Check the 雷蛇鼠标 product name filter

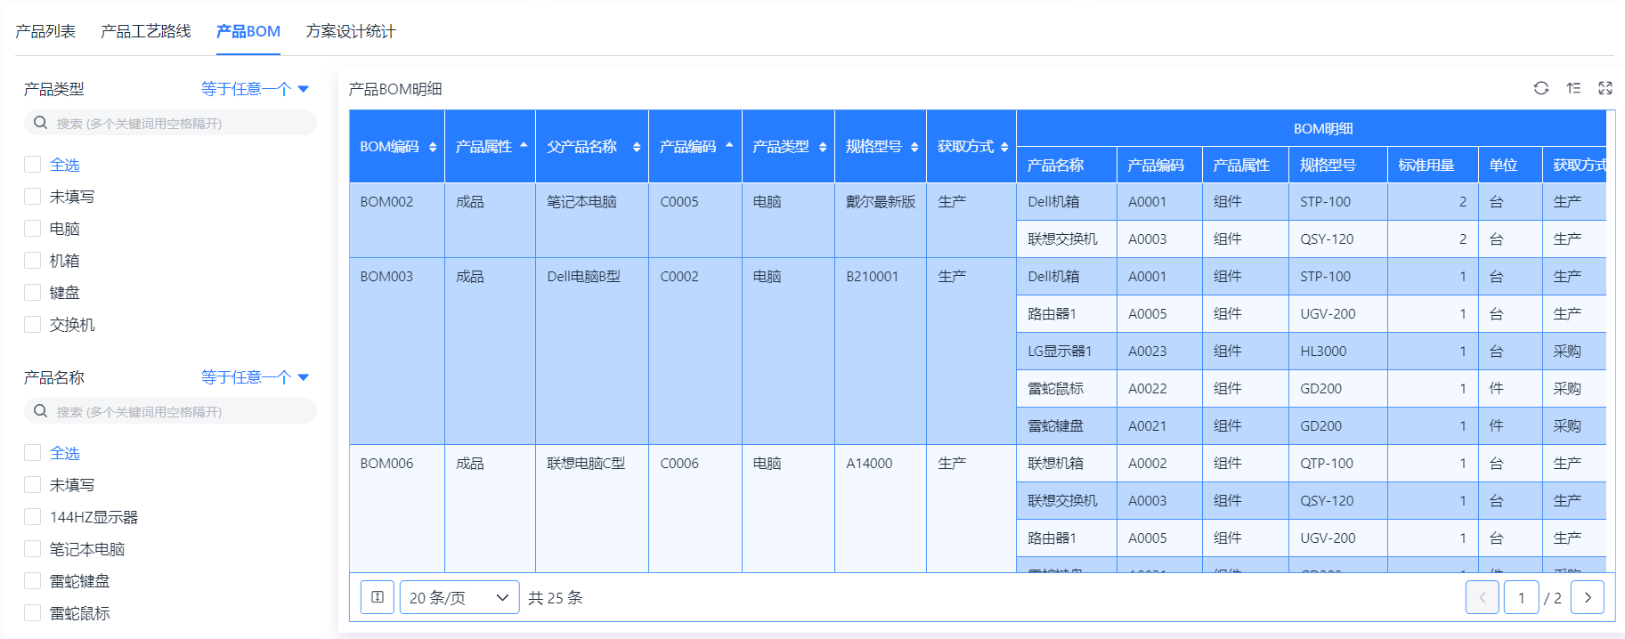coord(33,613)
